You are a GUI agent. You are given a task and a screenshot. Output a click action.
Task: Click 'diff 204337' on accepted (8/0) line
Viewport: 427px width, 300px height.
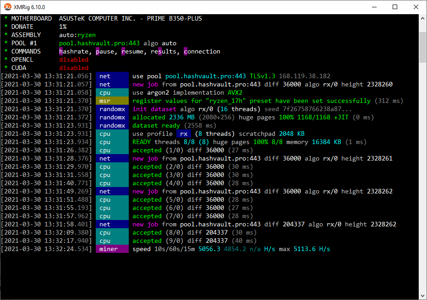tap(208, 233)
